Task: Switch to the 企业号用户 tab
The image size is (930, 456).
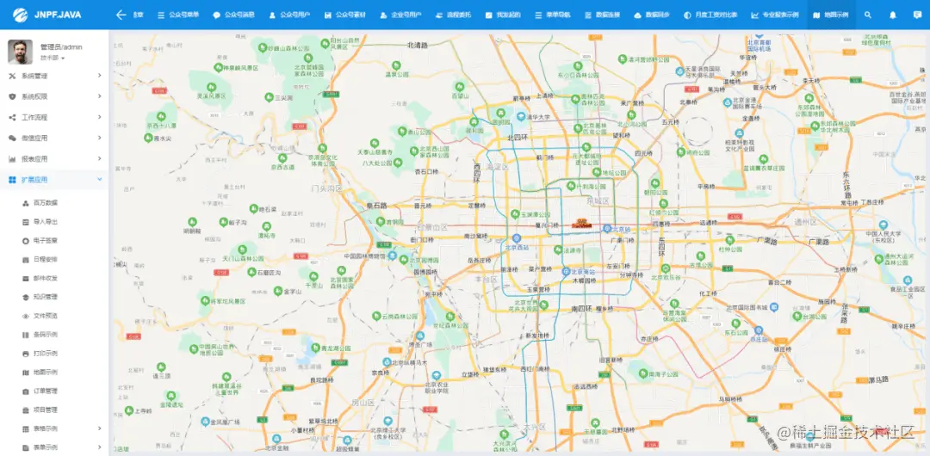Action: 401,15
